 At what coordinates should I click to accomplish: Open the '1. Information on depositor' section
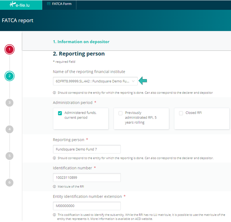point(81,42)
